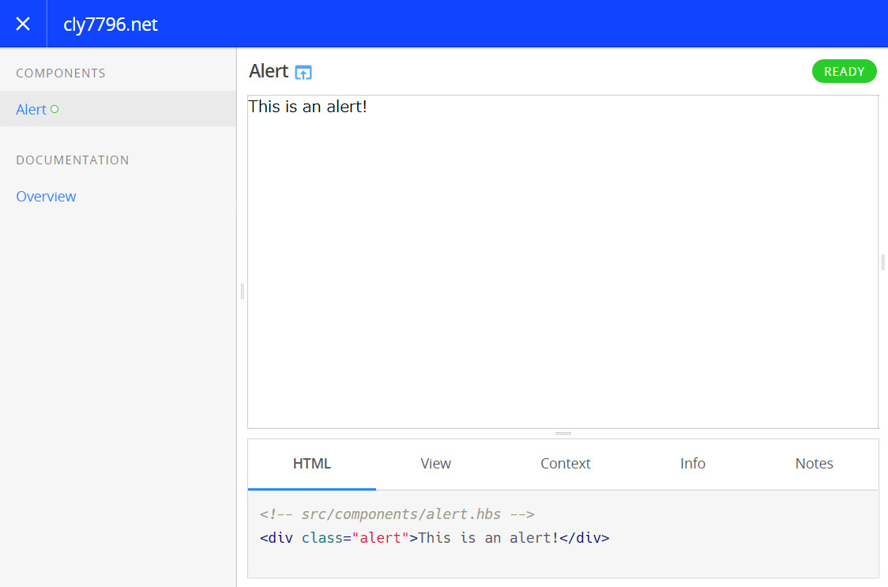Open Alert preview in new window icon
This screenshot has height=587, width=888.
[x=303, y=73]
